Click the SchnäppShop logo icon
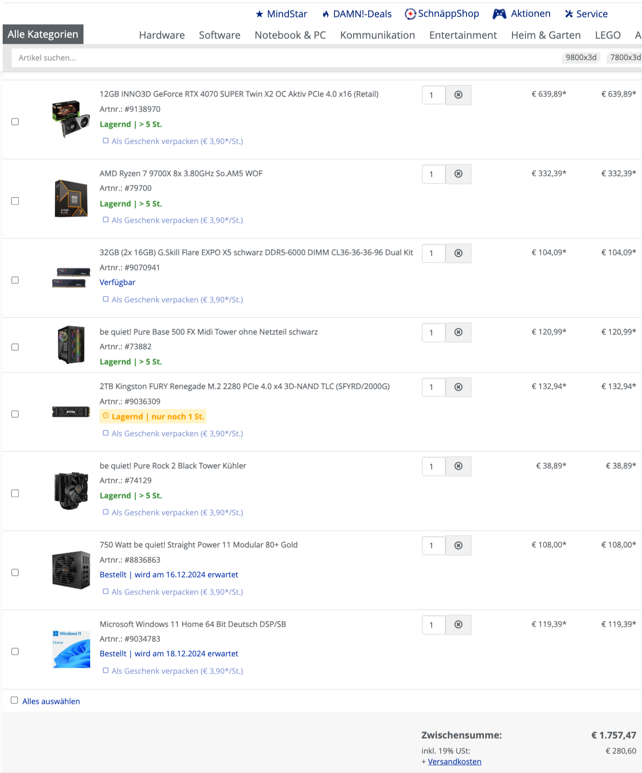Viewport: 642px width, 773px height. click(410, 14)
